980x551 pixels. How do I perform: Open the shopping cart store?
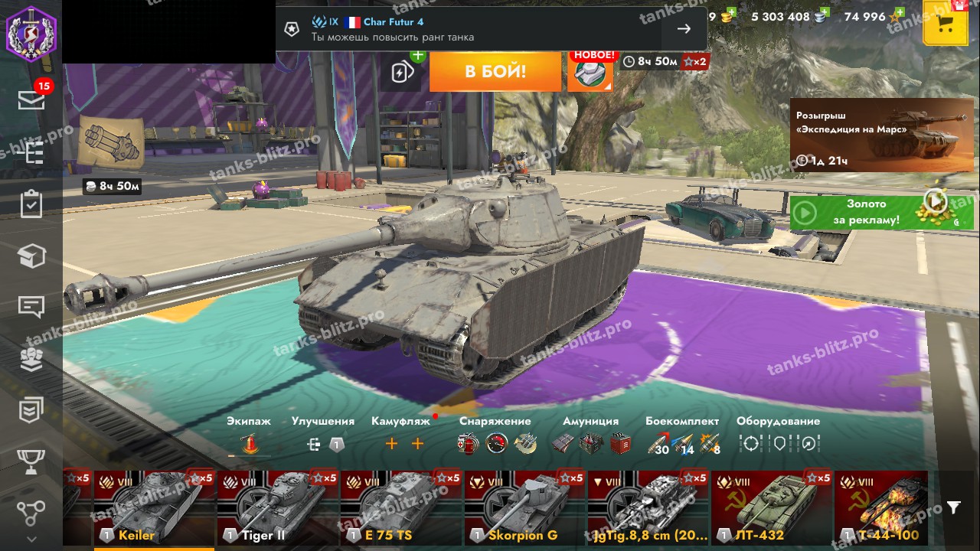[x=946, y=23]
